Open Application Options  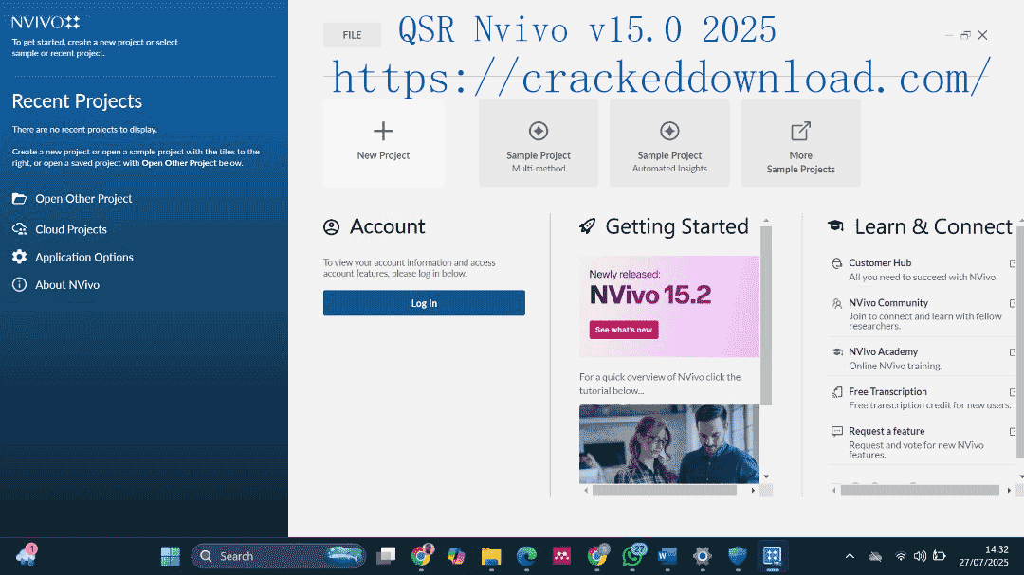tap(84, 257)
